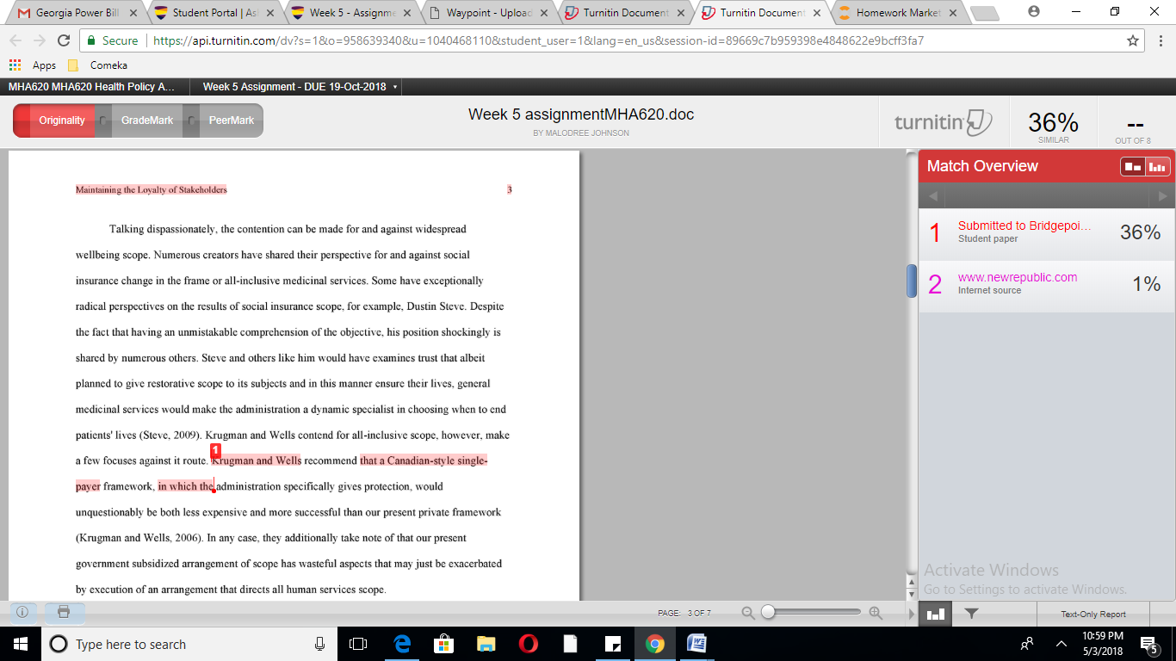Click the Secure padlock site info
This screenshot has width=1176, height=661.
[x=112, y=40]
